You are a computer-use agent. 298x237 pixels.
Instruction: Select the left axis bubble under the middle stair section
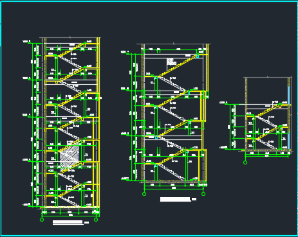(x=144, y=194)
